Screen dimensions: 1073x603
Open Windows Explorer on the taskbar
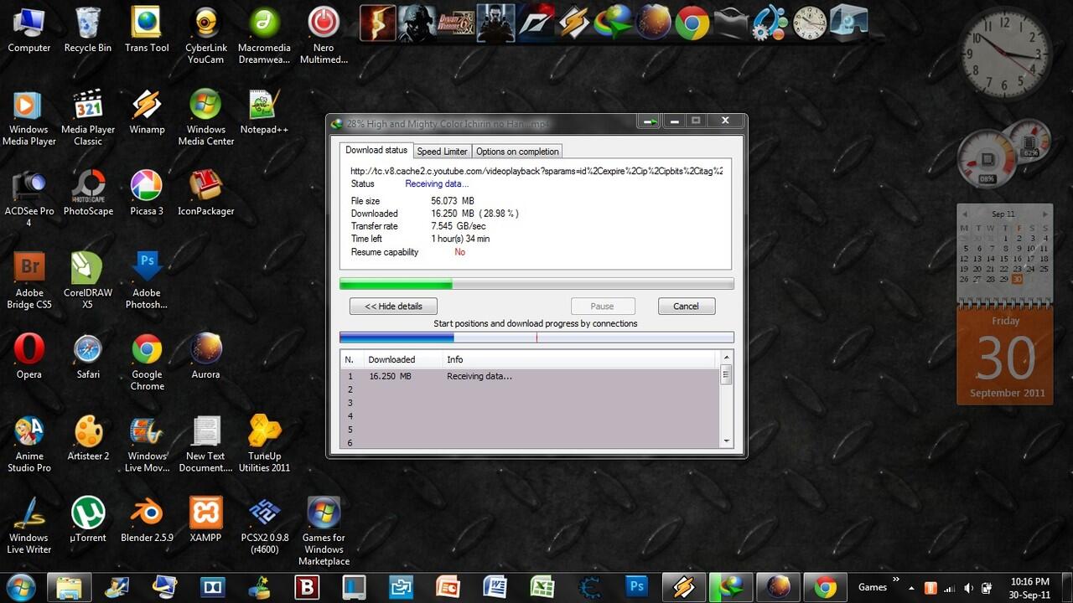tap(69, 587)
